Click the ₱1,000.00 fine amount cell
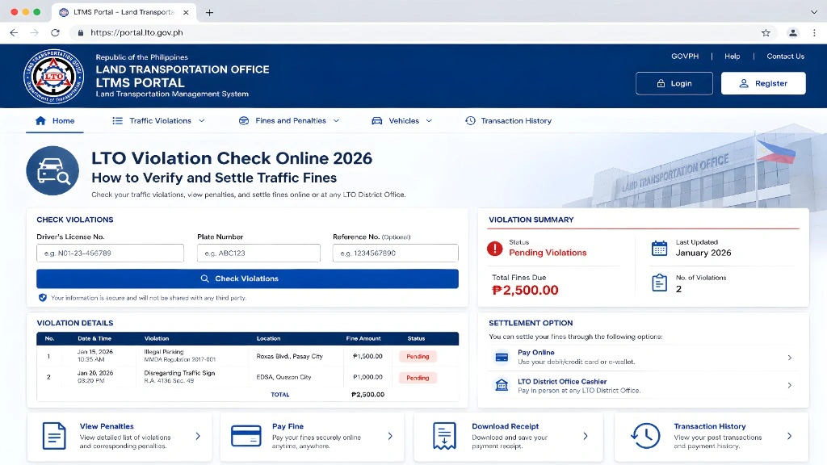Screen dimensions: 827x465 click(367, 378)
